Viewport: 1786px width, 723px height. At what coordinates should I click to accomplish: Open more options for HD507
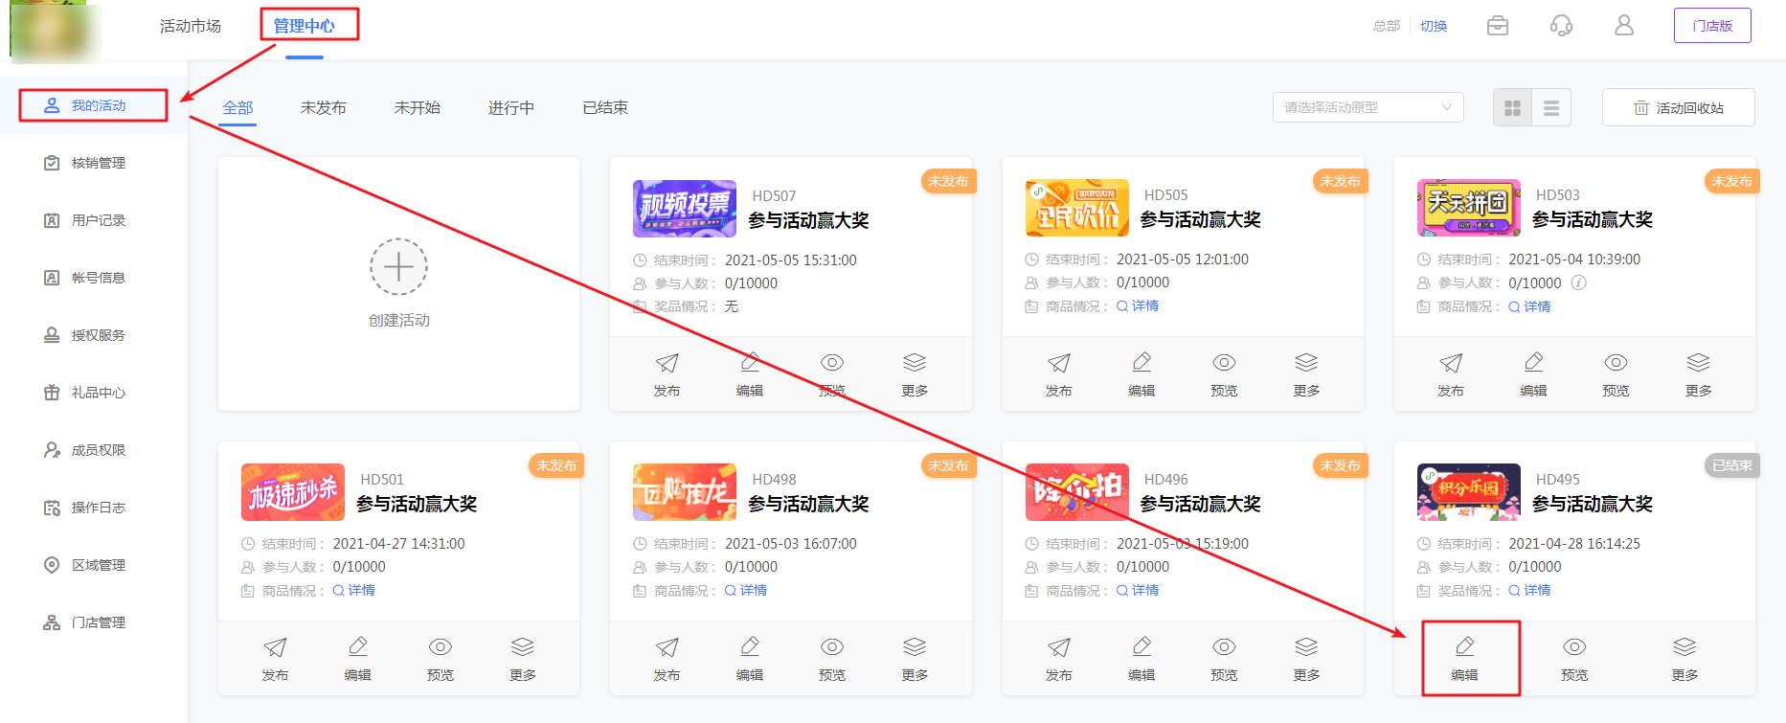click(915, 374)
